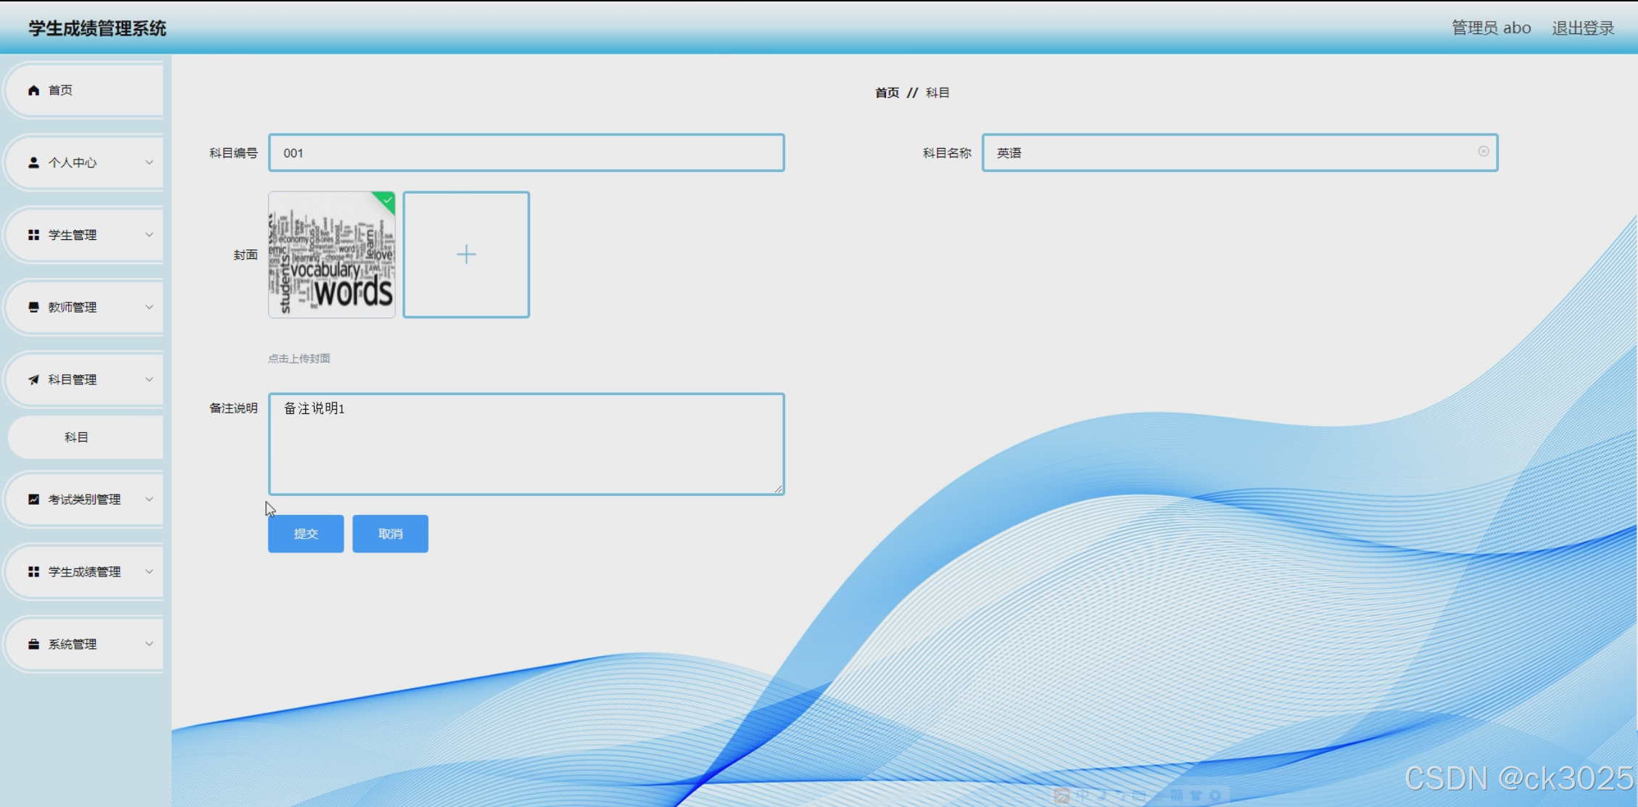Collapse the 科目管理 chevron arrow
1638x807 pixels.
149,380
